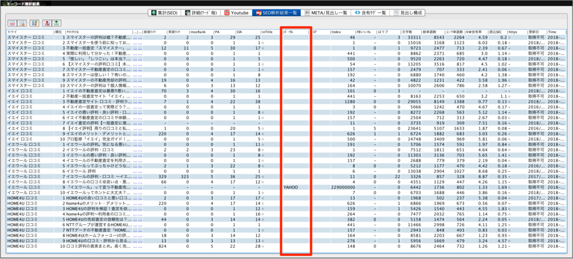Click the blue down-arrows sort icon
The width and height of the screenshot is (573, 259).
pos(34,23)
